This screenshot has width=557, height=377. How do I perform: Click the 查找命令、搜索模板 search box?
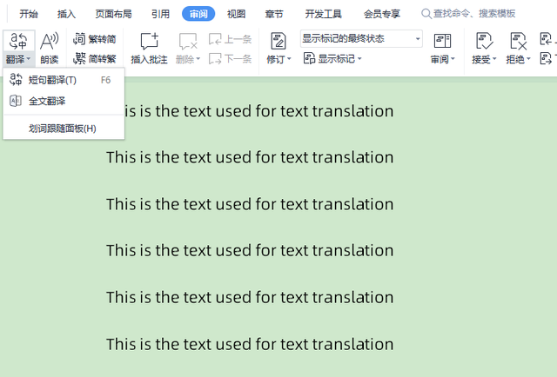click(x=468, y=14)
